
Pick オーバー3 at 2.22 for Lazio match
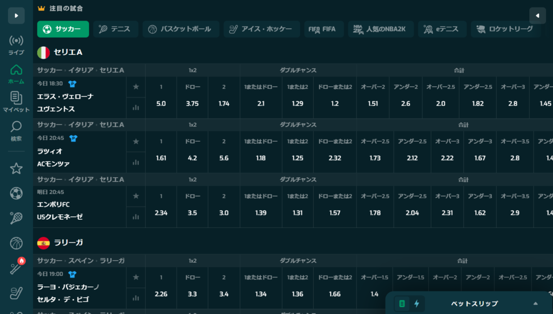click(447, 152)
